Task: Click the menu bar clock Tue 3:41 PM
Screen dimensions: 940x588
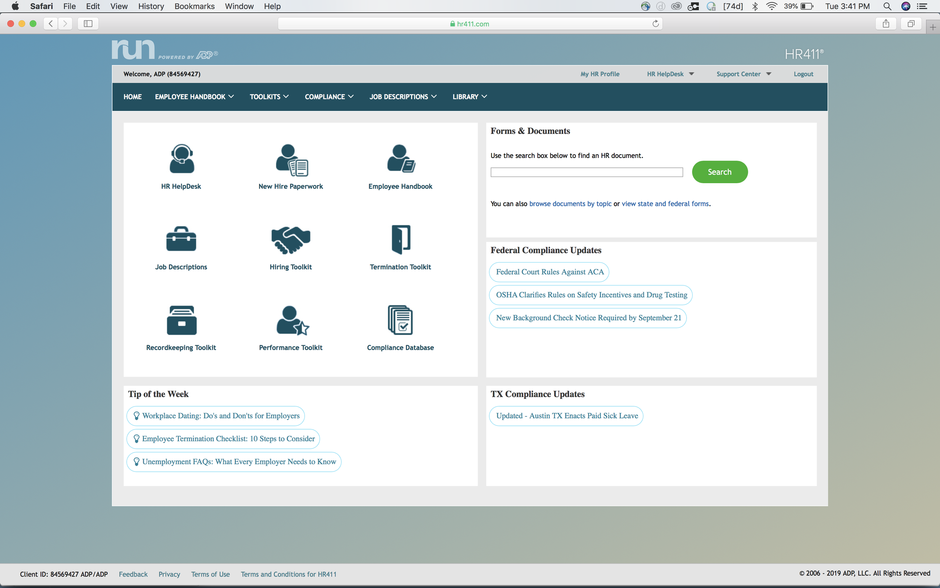Action: click(848, 6)
